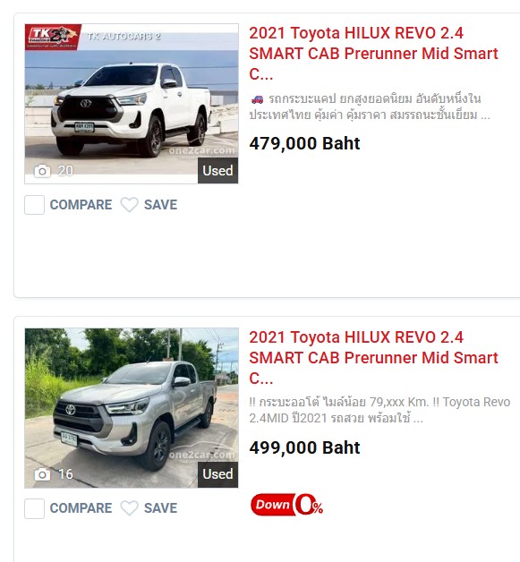
Task: Click the SAVE label on the second listing
Action: (160, 508)
